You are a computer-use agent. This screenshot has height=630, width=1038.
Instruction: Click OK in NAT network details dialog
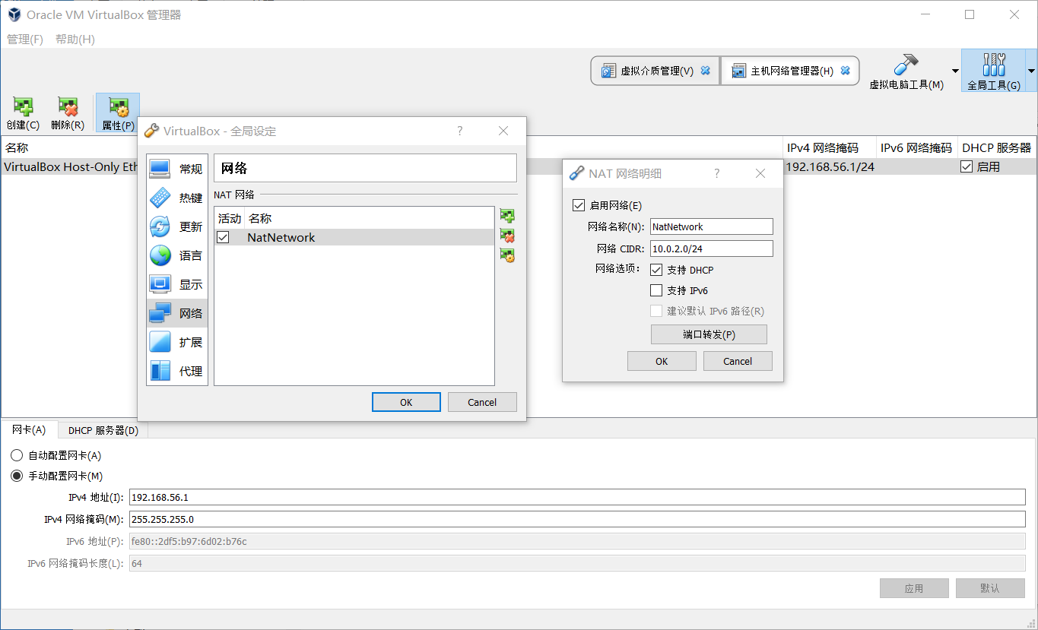662,361
